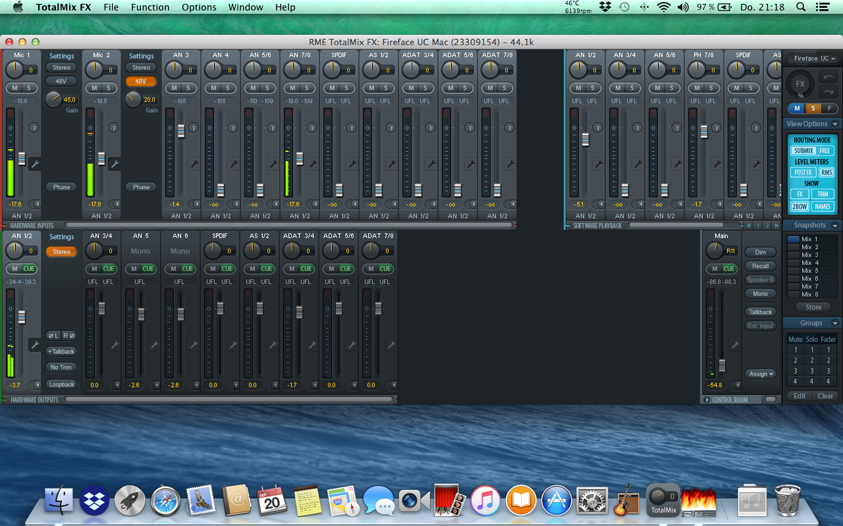
Task: Click wrench on hardware output AN 5
Action: (153, 345)
